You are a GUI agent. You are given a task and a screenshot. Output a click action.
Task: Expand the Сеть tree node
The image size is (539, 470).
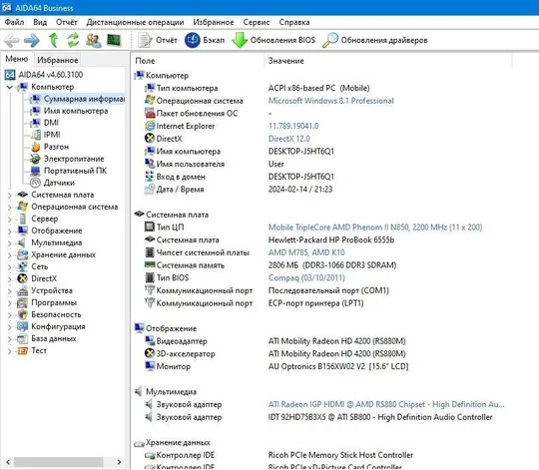click(x=9, y=267)
